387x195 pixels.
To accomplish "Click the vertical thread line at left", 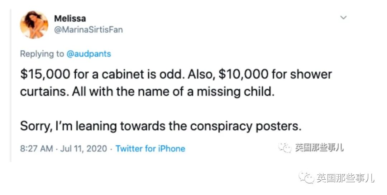I will (11, 89).
